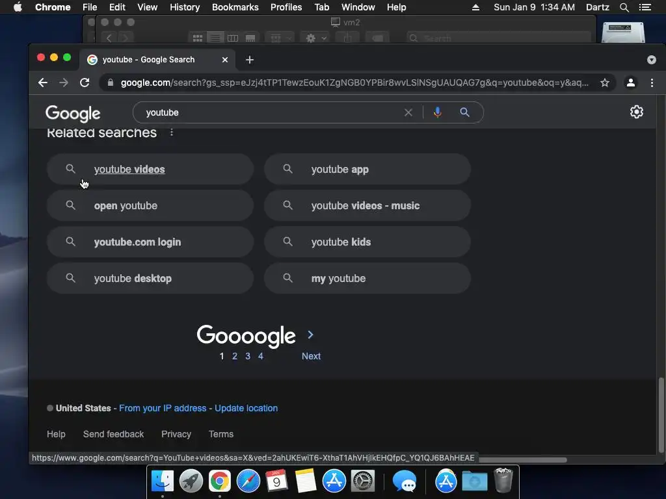666x499 pixels.
Task: Open the Profiles menu
Action: click(286, 7)
